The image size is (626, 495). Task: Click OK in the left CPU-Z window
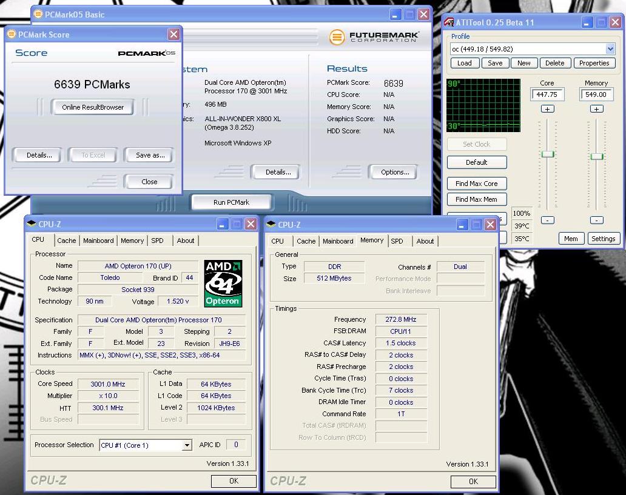click(234, 481)
